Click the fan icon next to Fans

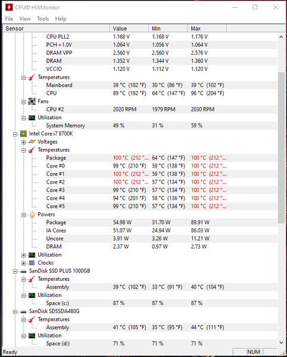pos(32,101)
